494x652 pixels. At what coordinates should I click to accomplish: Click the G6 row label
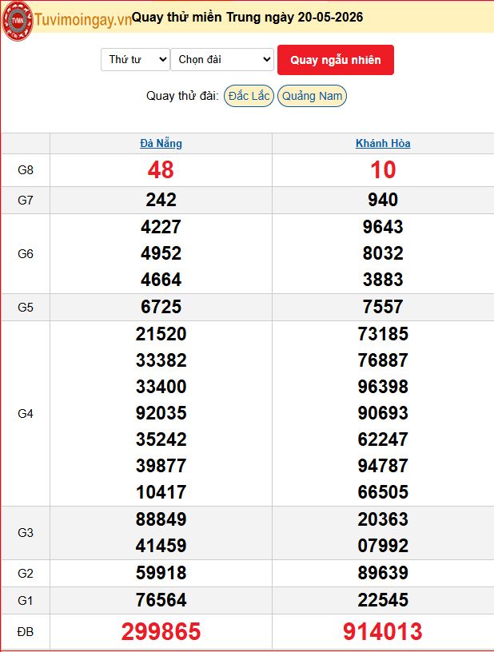[26, 253]
